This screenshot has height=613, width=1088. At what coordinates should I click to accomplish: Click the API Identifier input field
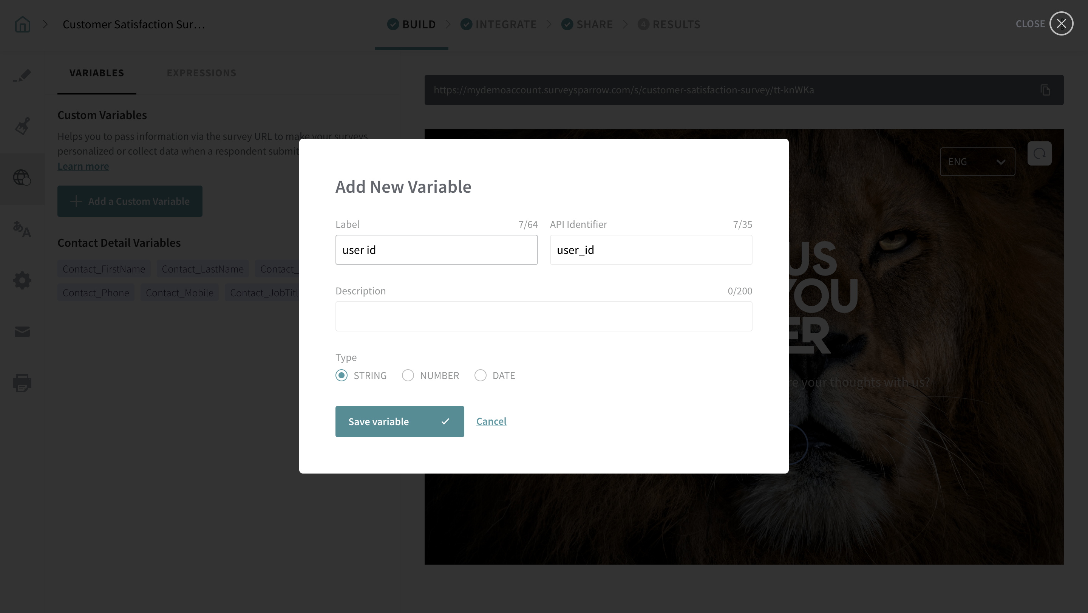[x=651, y=250]
